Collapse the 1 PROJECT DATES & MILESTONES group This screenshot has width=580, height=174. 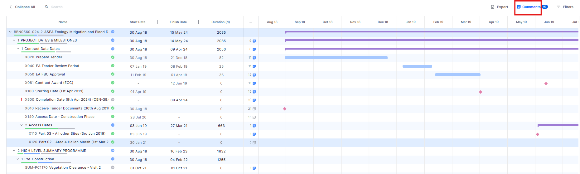[14, 40]
